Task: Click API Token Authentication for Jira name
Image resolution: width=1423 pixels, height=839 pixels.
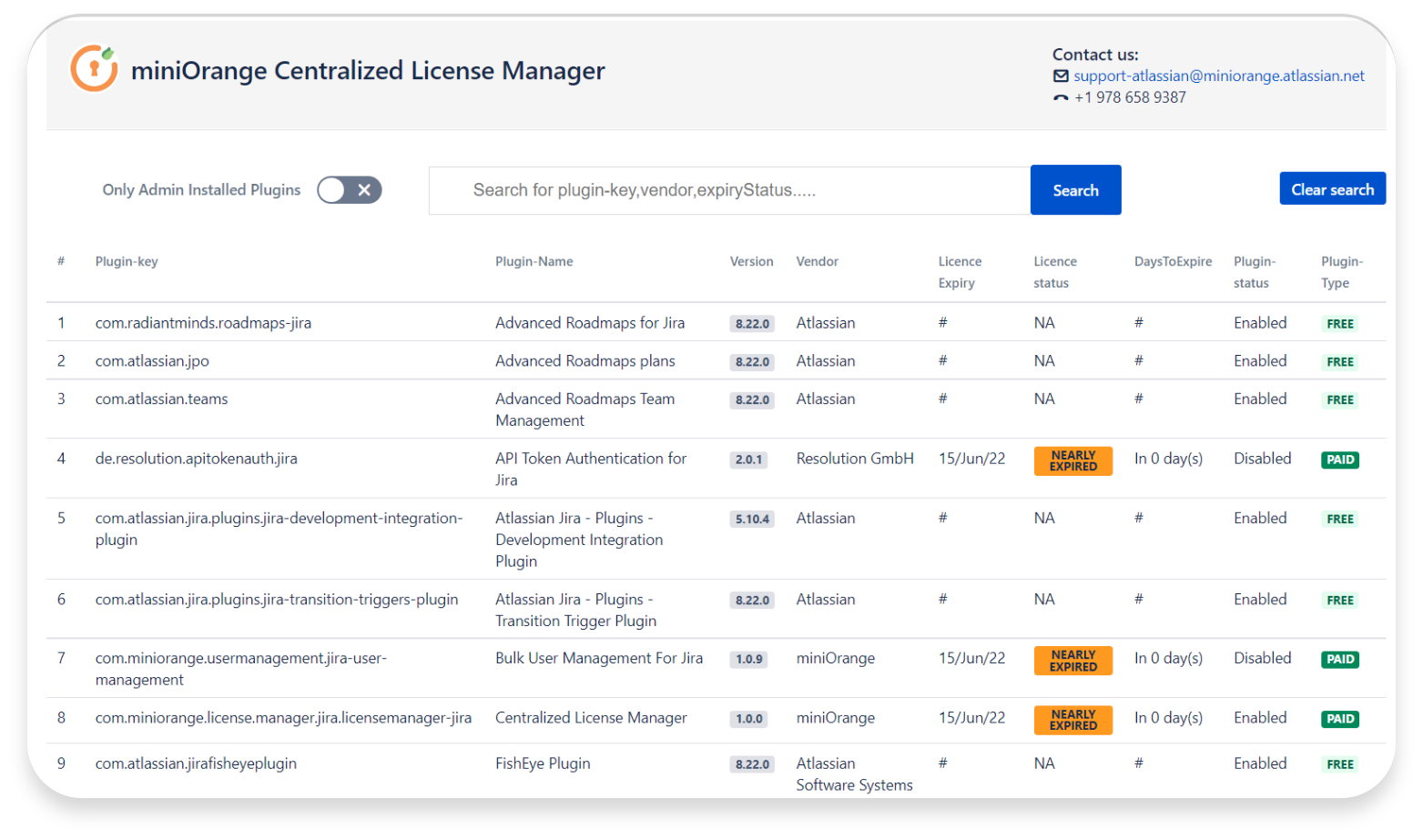Action: click(591, 470)
